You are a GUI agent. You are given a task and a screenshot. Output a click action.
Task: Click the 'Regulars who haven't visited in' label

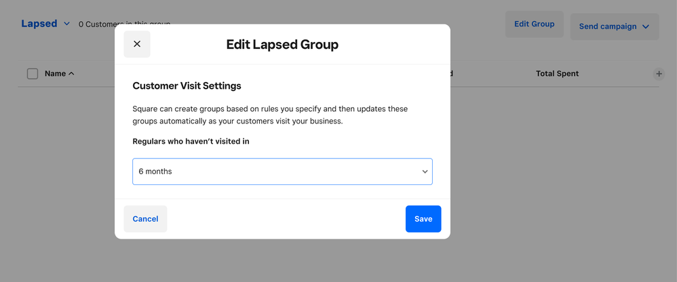(x=191, y=141)
